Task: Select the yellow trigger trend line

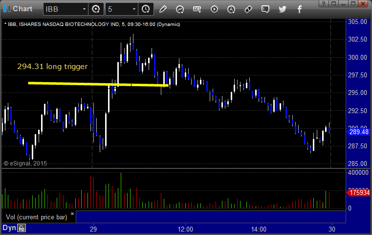Action: [x=98, y=84]
